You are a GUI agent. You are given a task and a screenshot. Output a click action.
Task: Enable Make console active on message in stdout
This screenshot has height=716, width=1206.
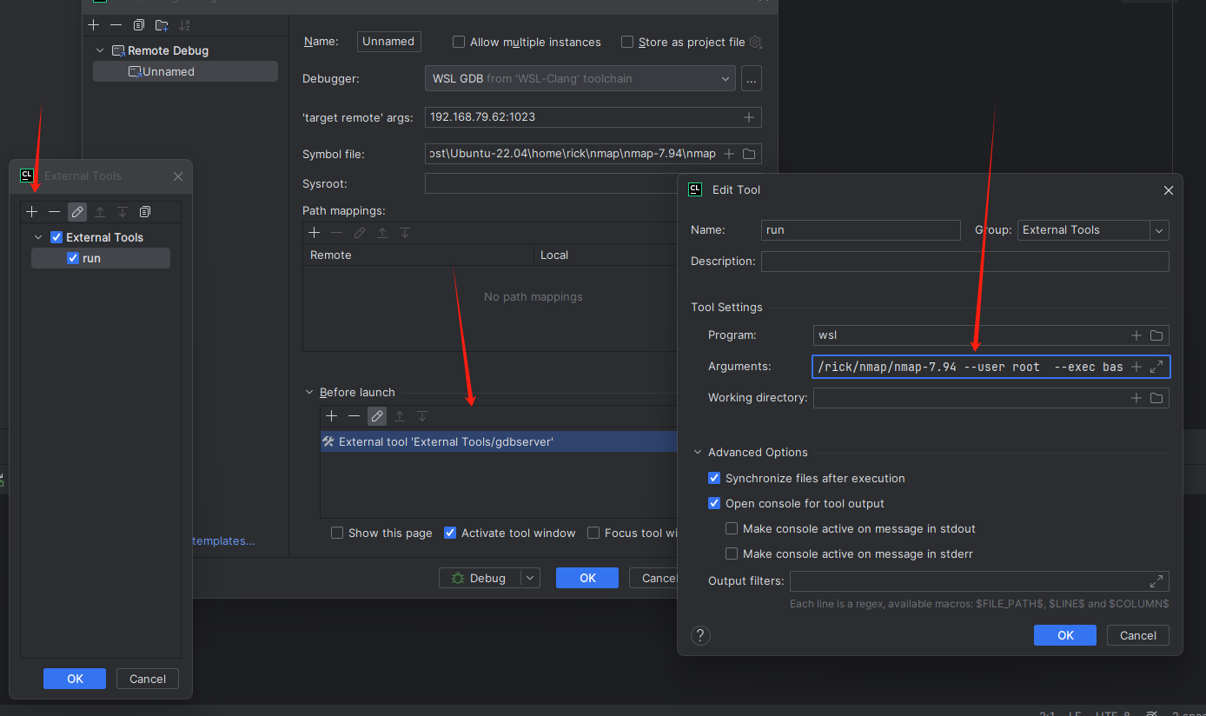[x=732, y=528]
